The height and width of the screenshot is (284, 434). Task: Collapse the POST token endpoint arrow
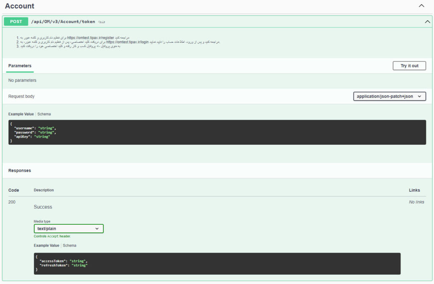point(427,22)
